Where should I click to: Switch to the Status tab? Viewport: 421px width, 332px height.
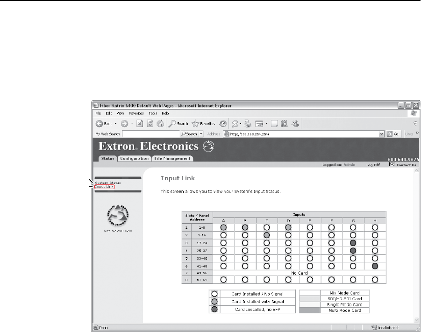coord(107,159)
